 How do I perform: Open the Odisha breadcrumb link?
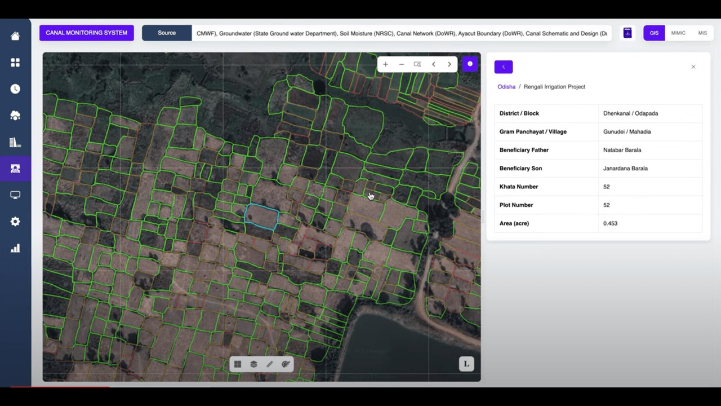tap(506, 87)
